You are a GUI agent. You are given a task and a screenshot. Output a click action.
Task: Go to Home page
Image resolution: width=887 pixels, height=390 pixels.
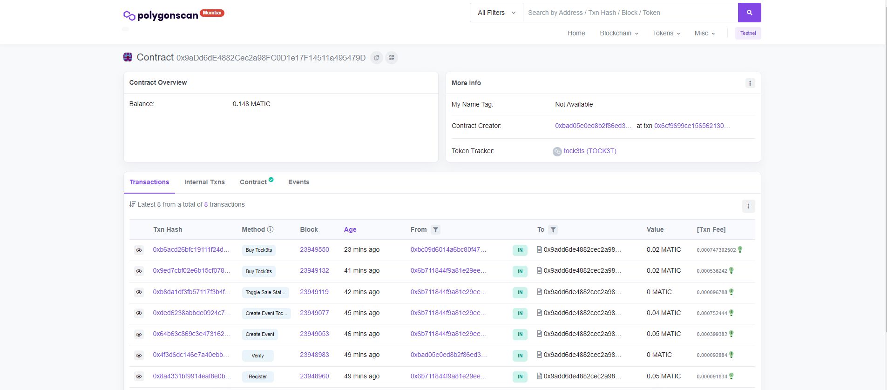tap(576, 33)
